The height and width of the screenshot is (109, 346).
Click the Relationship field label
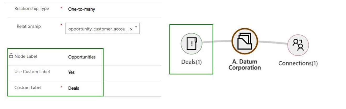[x=29, y=26]
